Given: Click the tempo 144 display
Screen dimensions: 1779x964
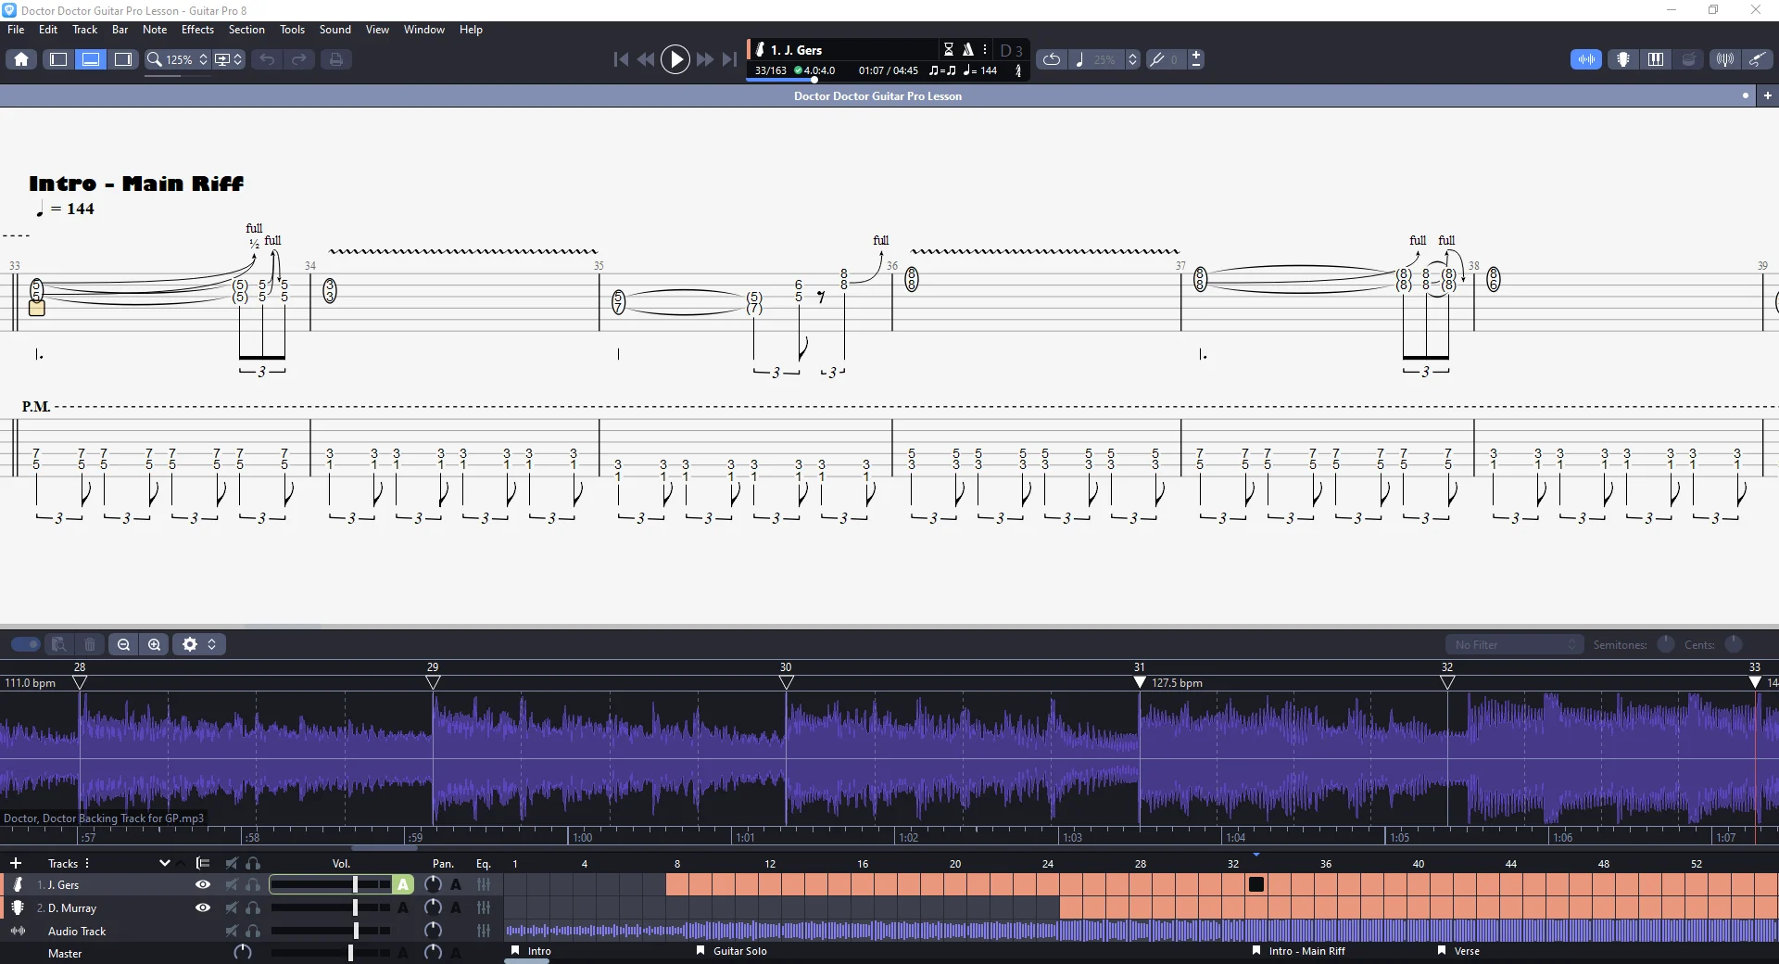Looking at the screenshot, I should pos(980,70).
